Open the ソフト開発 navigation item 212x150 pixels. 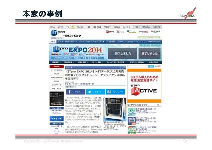click(110, 42)
